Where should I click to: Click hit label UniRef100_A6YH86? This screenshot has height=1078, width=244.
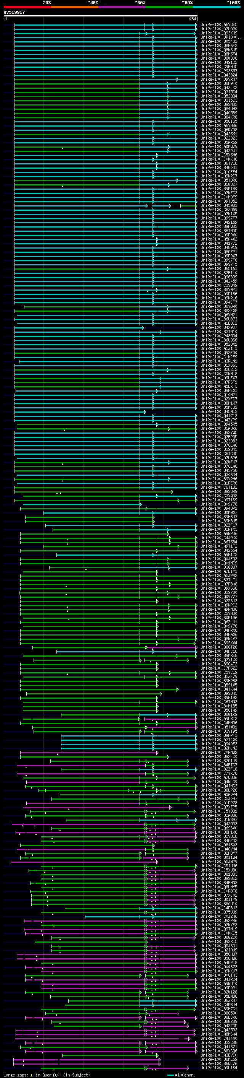tap(219, 125)
